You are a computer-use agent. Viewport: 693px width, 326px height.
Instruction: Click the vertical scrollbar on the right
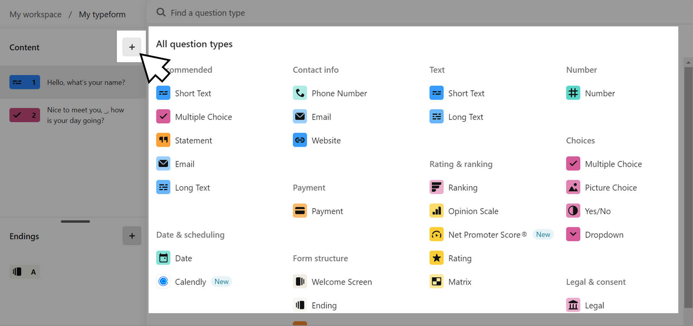click(x=688, y=187)
